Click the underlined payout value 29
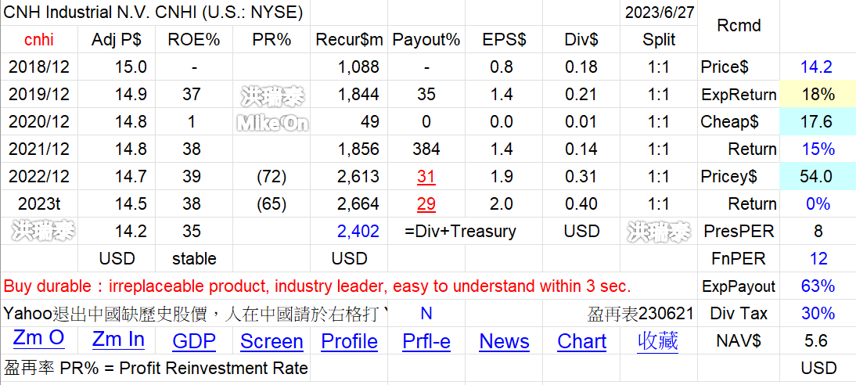Viewport: 856px width, 385px height. pos(426,203)
